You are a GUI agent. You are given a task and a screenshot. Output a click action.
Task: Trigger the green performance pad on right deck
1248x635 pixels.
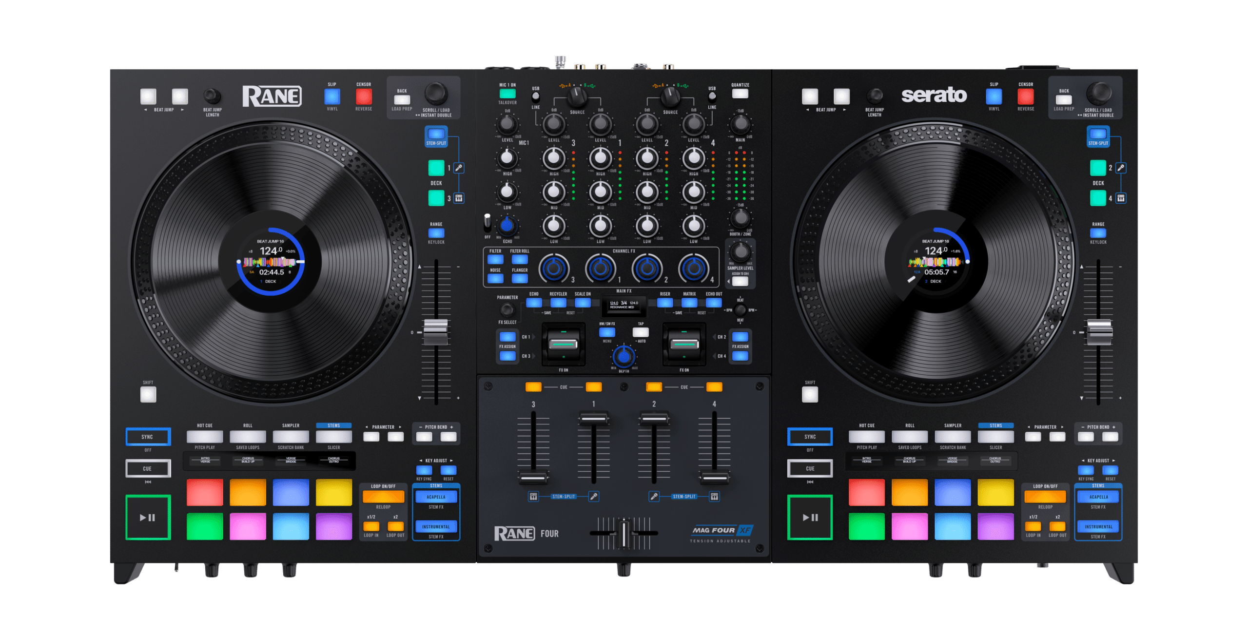pos(866,526)
